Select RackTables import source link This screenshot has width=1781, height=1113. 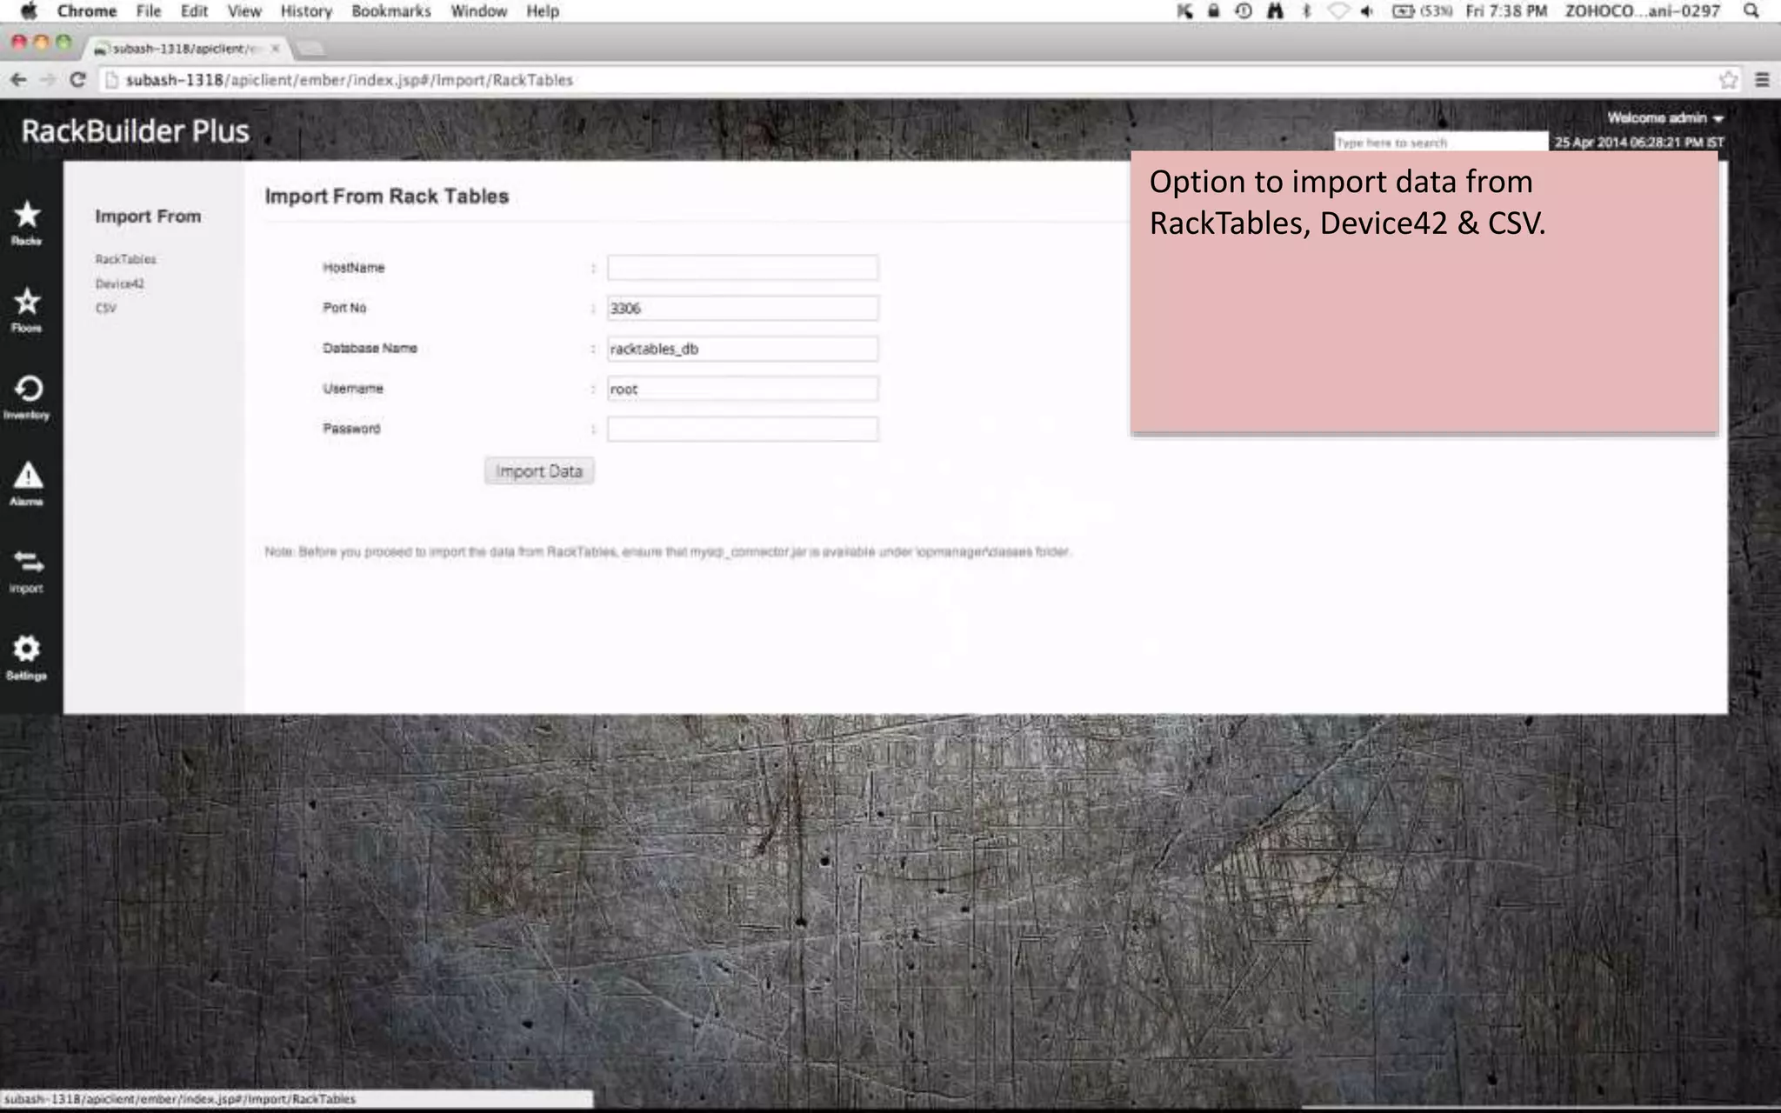click(126, 259)
